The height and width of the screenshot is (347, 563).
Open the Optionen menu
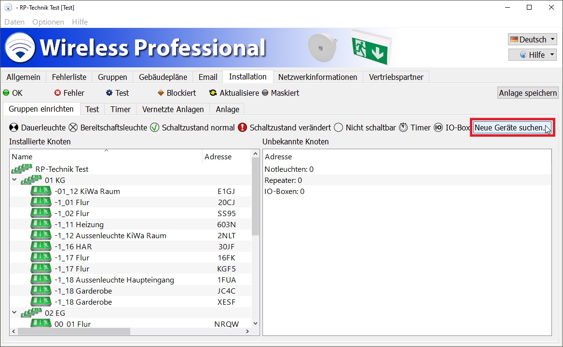click(48, 22)
